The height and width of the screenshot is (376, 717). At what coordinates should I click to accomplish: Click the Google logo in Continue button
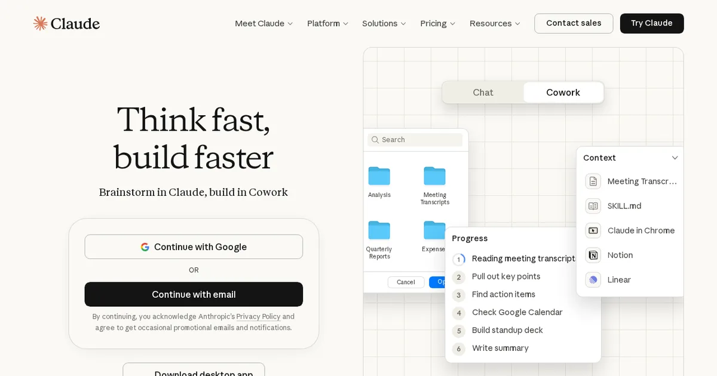pos(145,247)
